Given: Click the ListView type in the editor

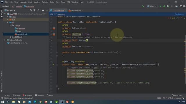Looking at the screenshot, I should [x=76, y=34].
